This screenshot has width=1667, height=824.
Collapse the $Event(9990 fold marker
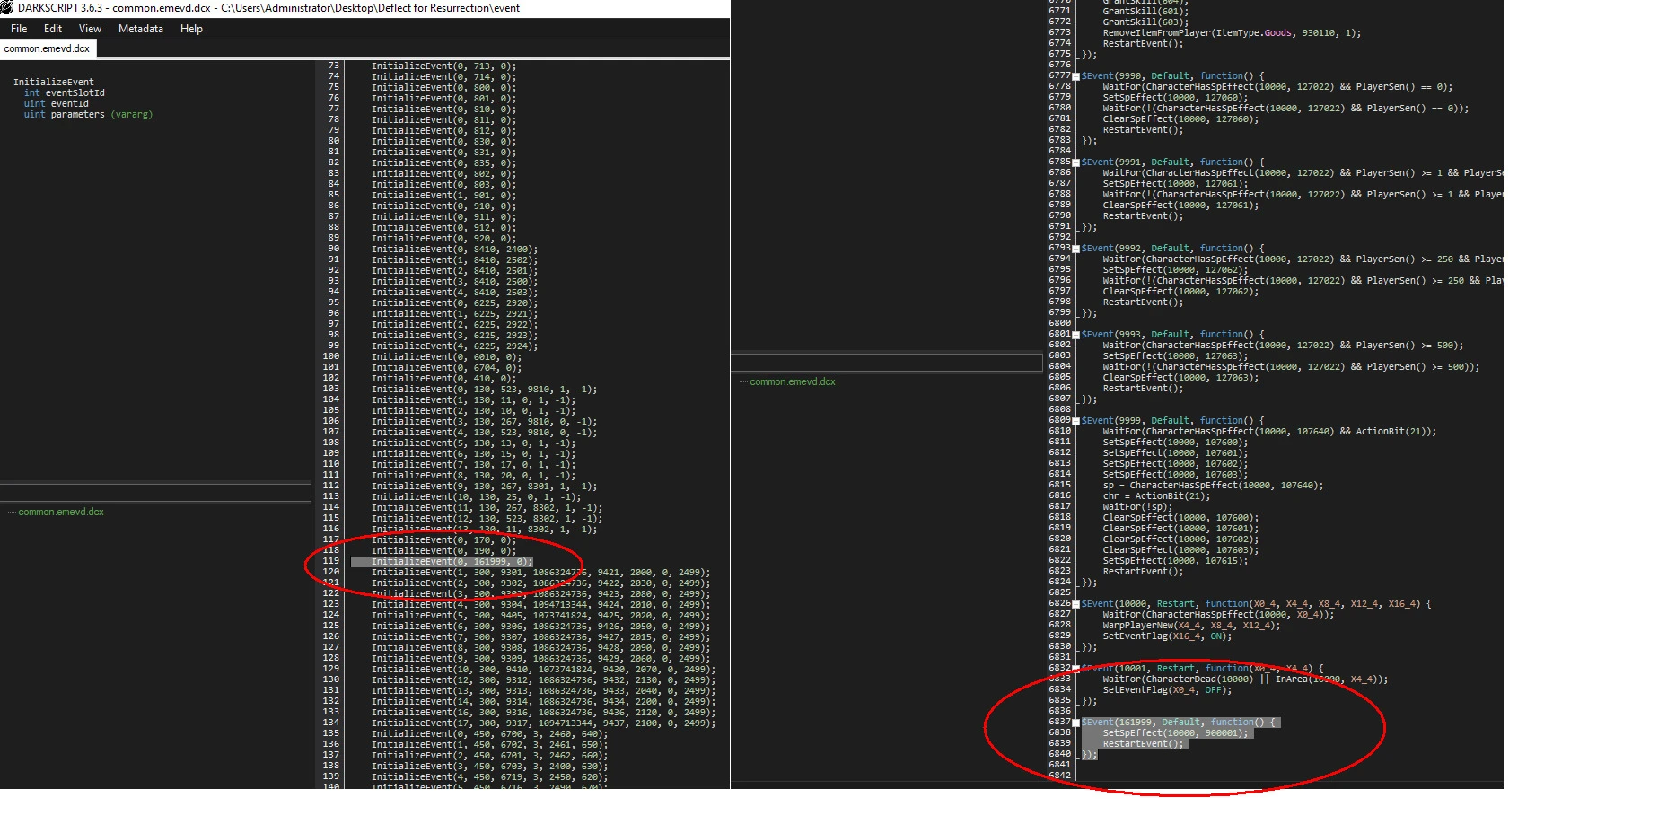1075,76
